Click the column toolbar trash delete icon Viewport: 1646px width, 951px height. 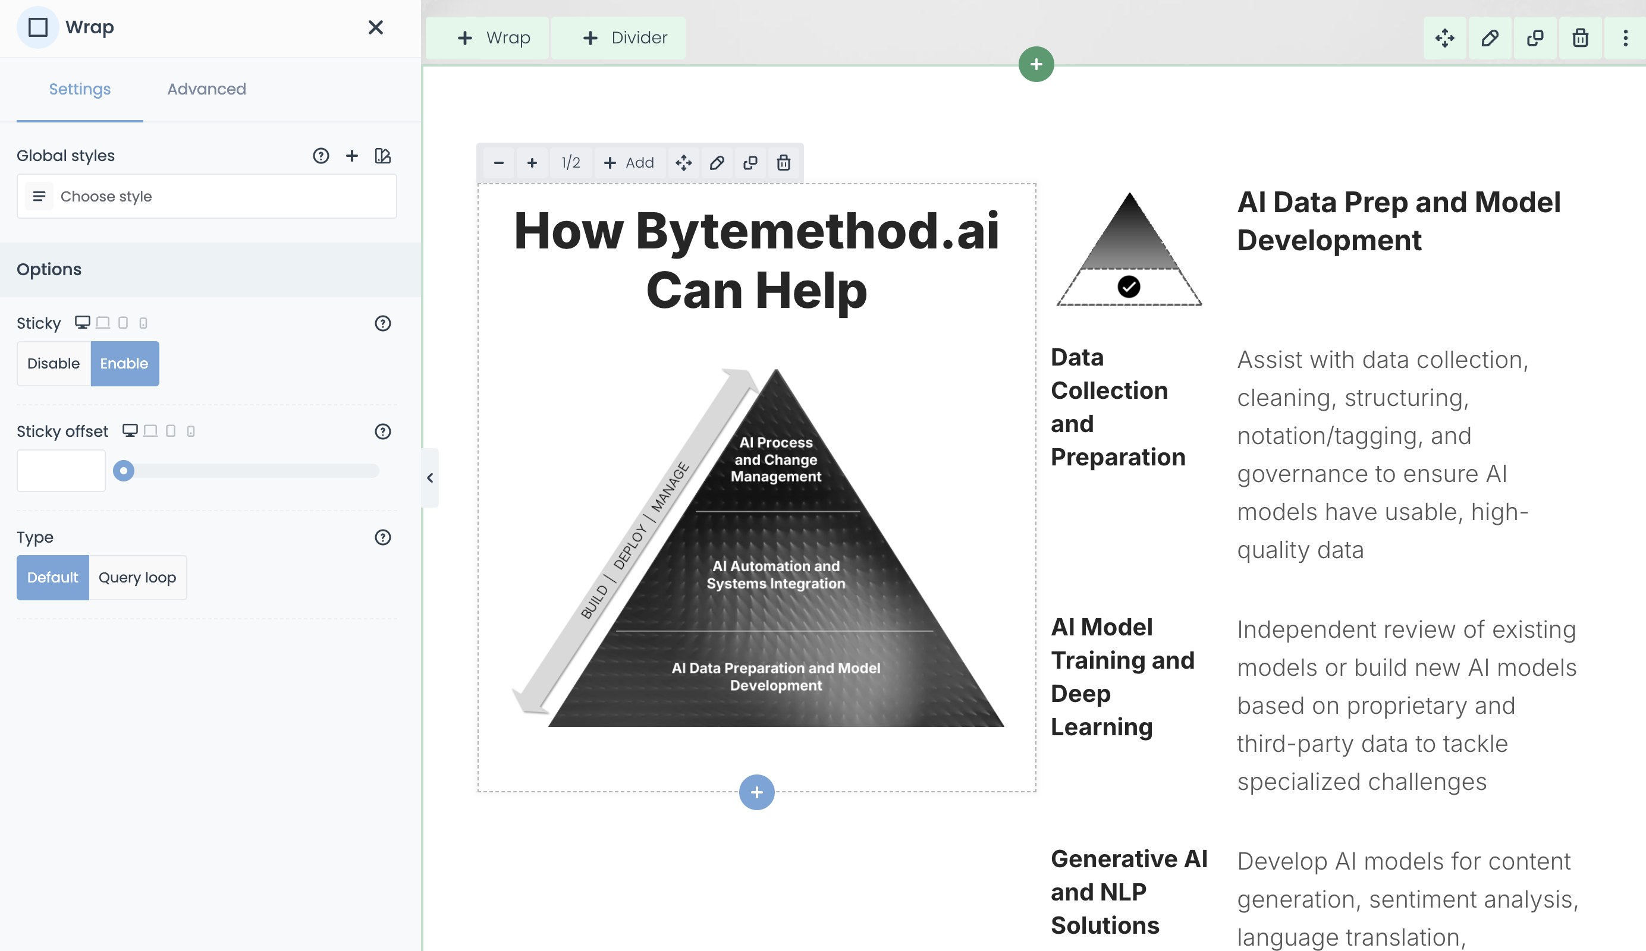pos(783,162)
